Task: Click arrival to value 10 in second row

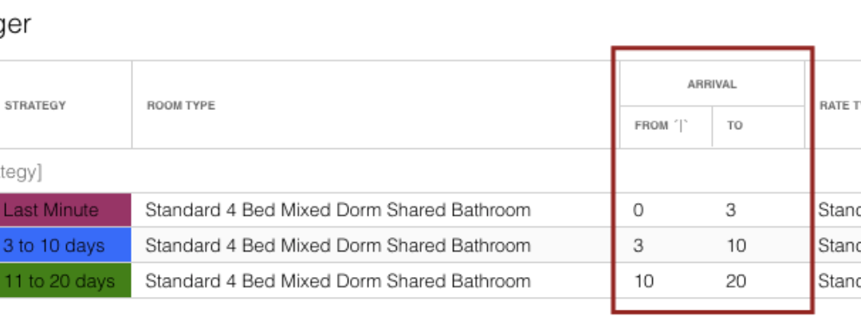Action: coord(735,245)
